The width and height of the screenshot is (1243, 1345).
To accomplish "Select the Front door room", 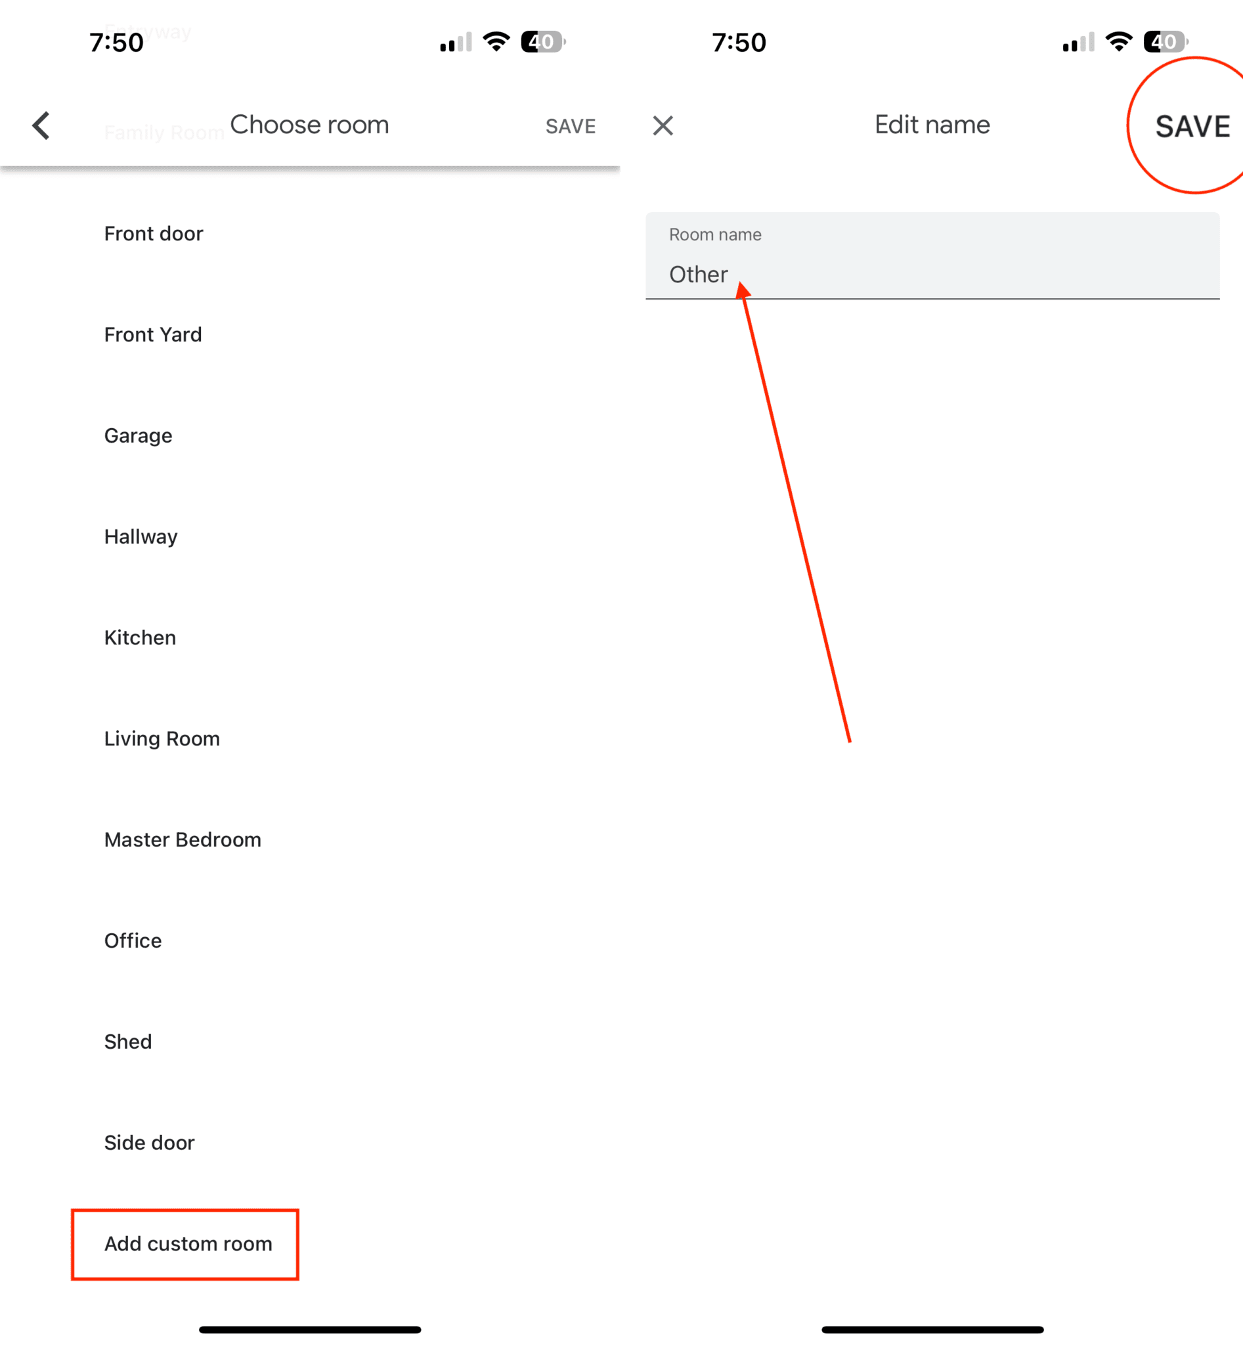I will point(154,234).
